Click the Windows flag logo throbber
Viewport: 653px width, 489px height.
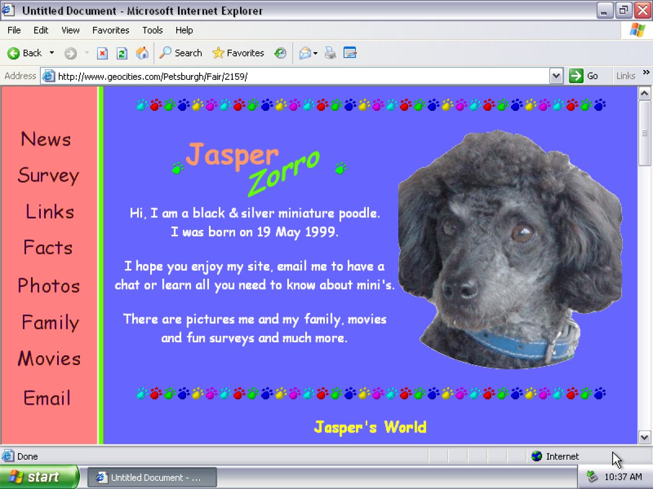point(637,30)
